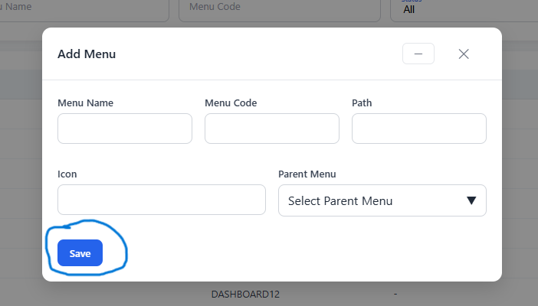This screenshot has width=538, height=306.
Task: Close the Add Menu dialog with X
Action: pos(464,54)
